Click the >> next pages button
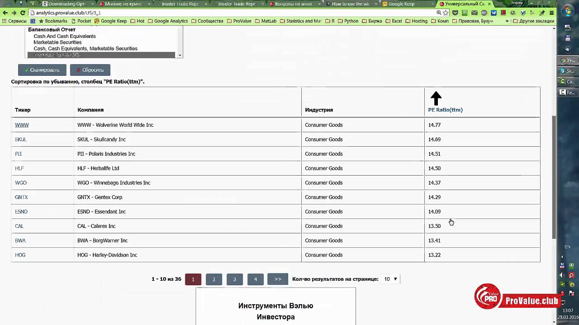 click(x=278, y=279)
